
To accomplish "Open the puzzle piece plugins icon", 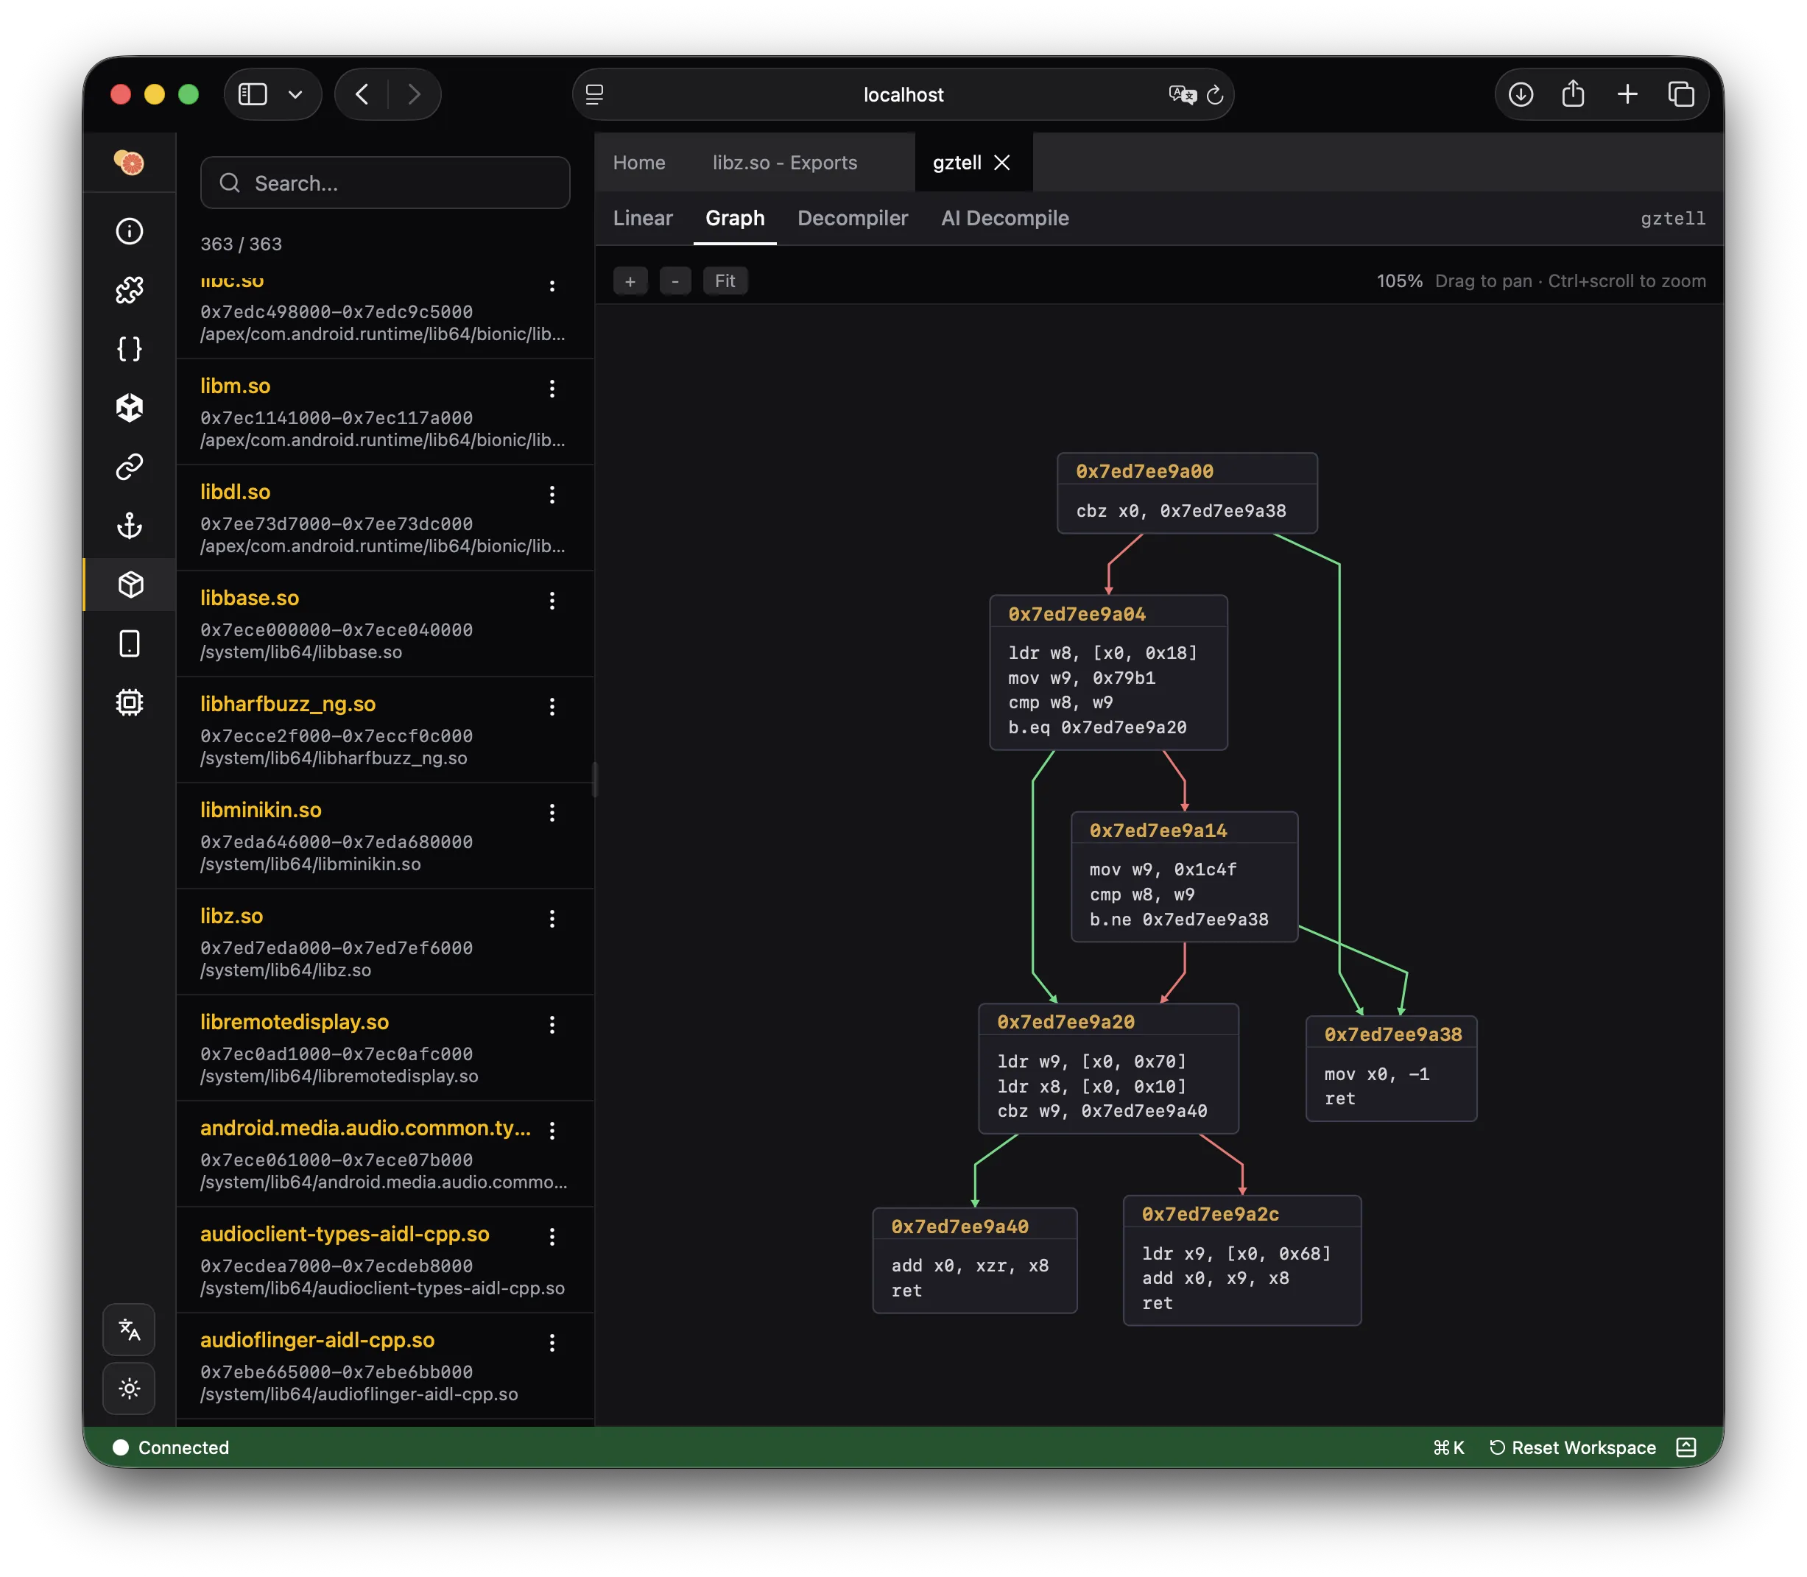I will point(130,289).
